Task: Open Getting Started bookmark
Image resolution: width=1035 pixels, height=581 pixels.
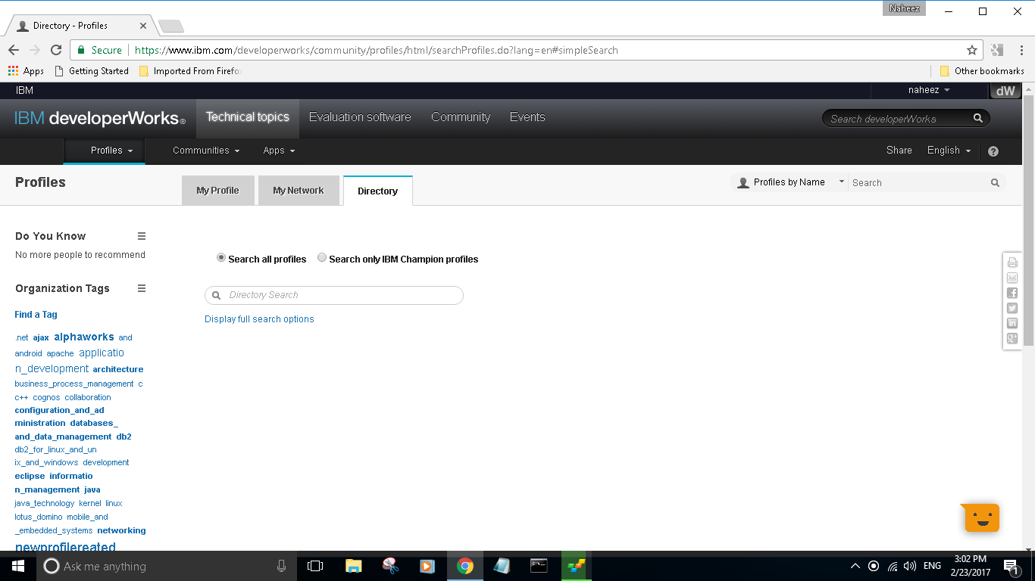Action: click(x=92, y=71)
